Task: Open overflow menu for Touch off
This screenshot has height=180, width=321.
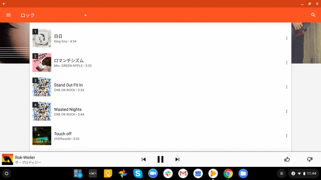Action: click(x=287, y=136)
